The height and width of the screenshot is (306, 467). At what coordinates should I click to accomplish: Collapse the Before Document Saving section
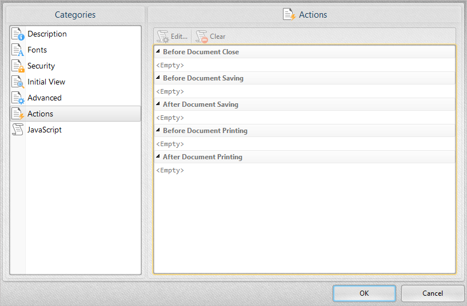[x=158, y=78]
